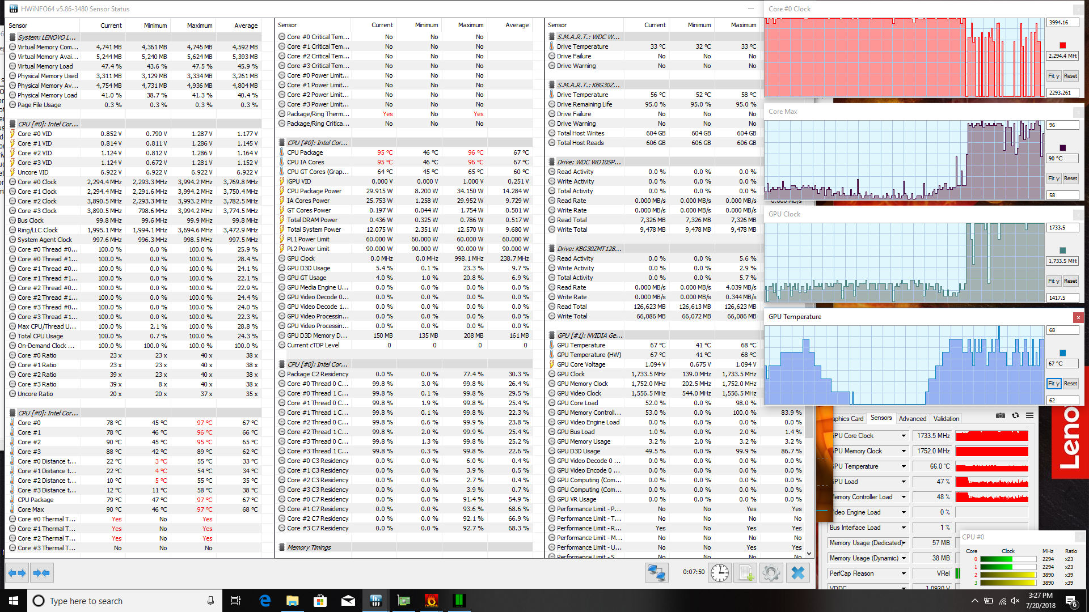
Task: Open the GPU Core Clock dropdown
Action: coord(904,436)
